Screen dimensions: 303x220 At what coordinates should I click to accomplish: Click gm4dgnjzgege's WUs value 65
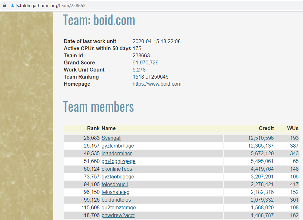pos(296,161)
